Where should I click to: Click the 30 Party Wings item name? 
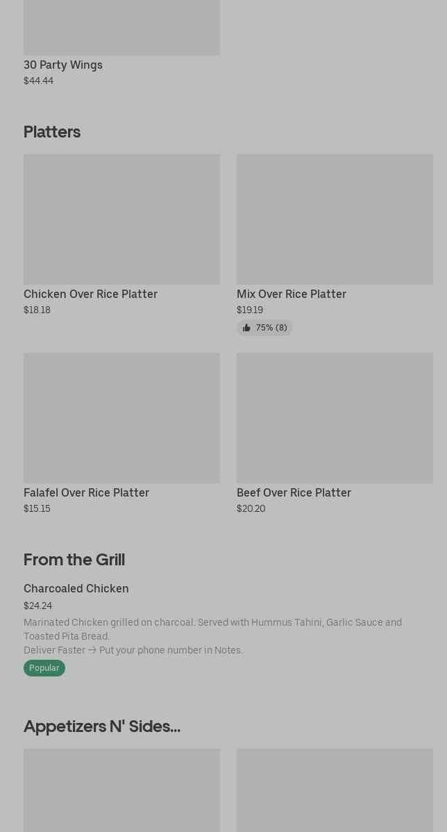pos(63,65)
